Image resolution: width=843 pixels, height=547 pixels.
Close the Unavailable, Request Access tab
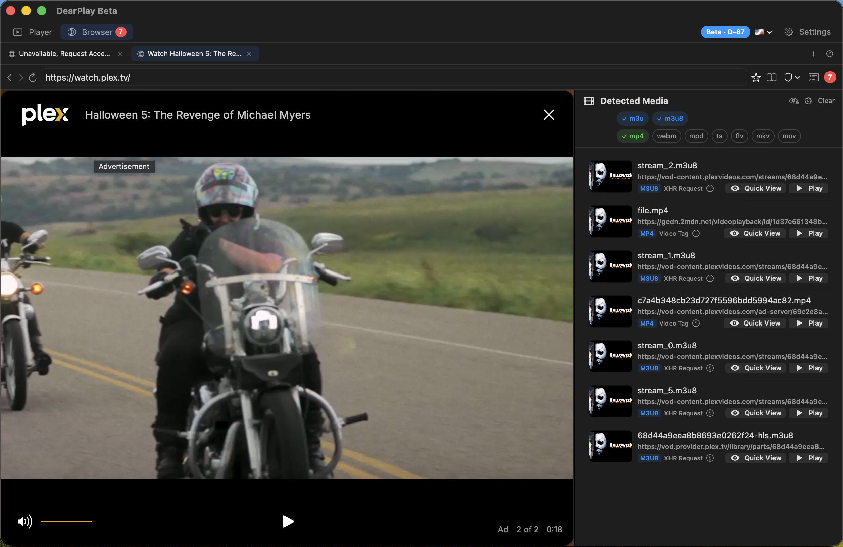(x=120, y=54)
